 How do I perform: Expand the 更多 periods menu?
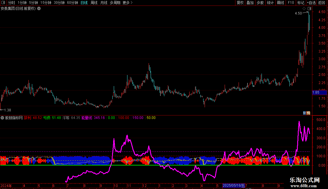[x=127, y=3]
